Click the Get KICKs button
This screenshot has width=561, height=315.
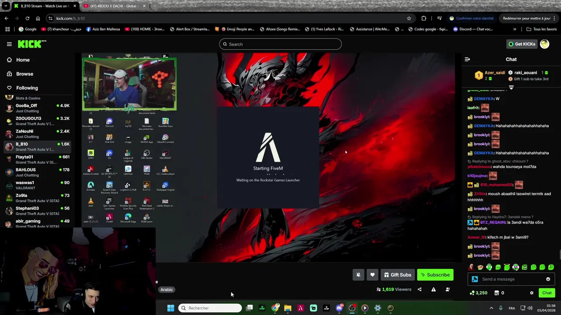(x=522, y=44)
